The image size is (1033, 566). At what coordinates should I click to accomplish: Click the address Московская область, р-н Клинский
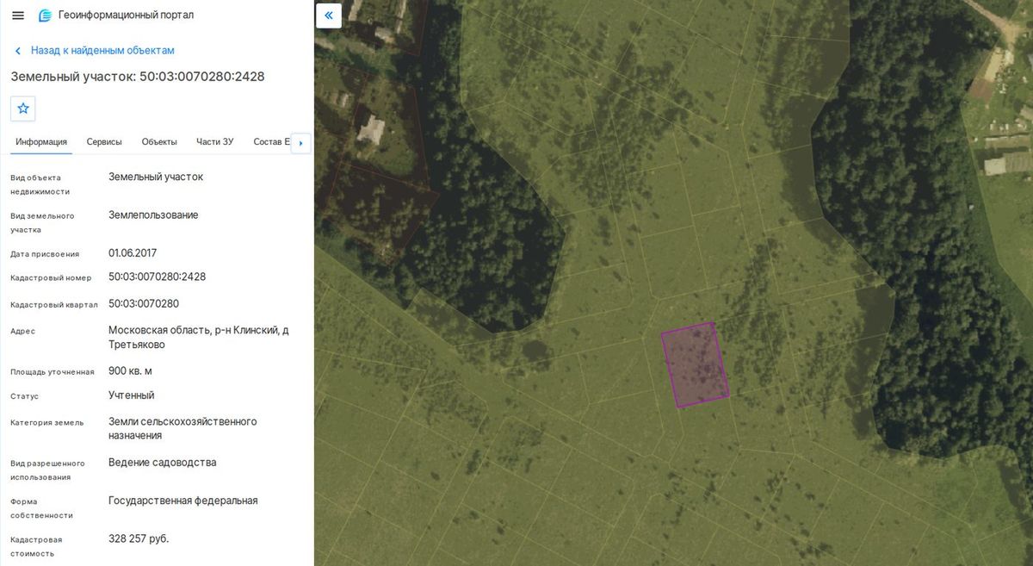tap(199, 338)
